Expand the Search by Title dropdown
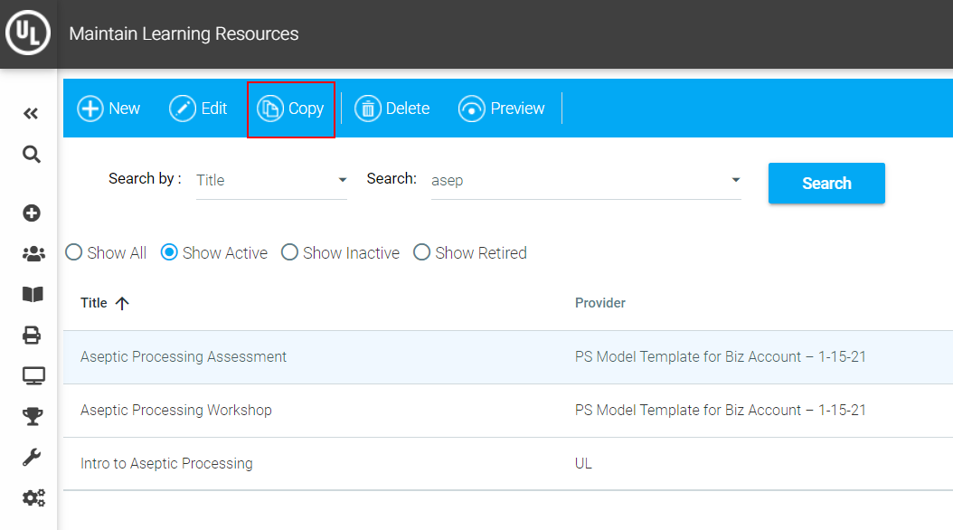The width and height of the screenshot is (953, 530). point(342,180)
